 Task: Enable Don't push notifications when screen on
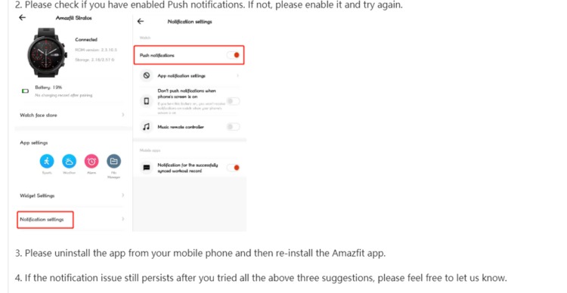(x=234, y=101)
